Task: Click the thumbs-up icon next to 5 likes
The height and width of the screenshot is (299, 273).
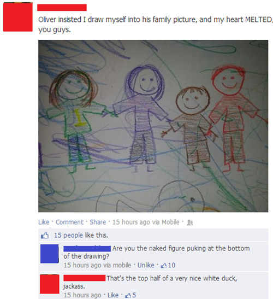Action: [x=128, y=295]
